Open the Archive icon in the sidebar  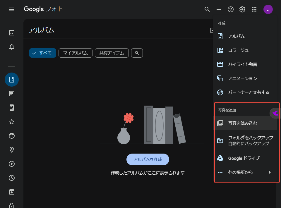tap(12, 192)
